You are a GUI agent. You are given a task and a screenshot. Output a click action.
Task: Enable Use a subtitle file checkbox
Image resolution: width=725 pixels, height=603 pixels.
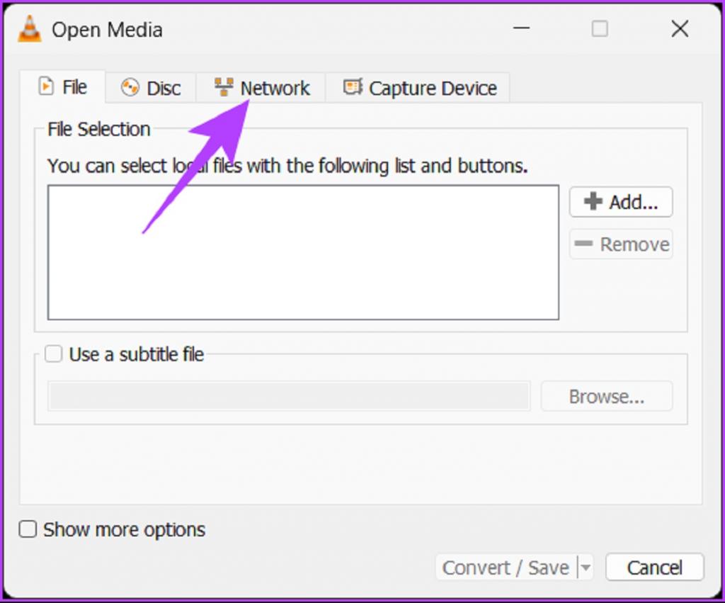(x=54, y=354)
